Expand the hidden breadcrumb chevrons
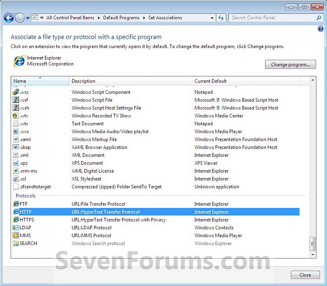 click(x=42, y=18)
